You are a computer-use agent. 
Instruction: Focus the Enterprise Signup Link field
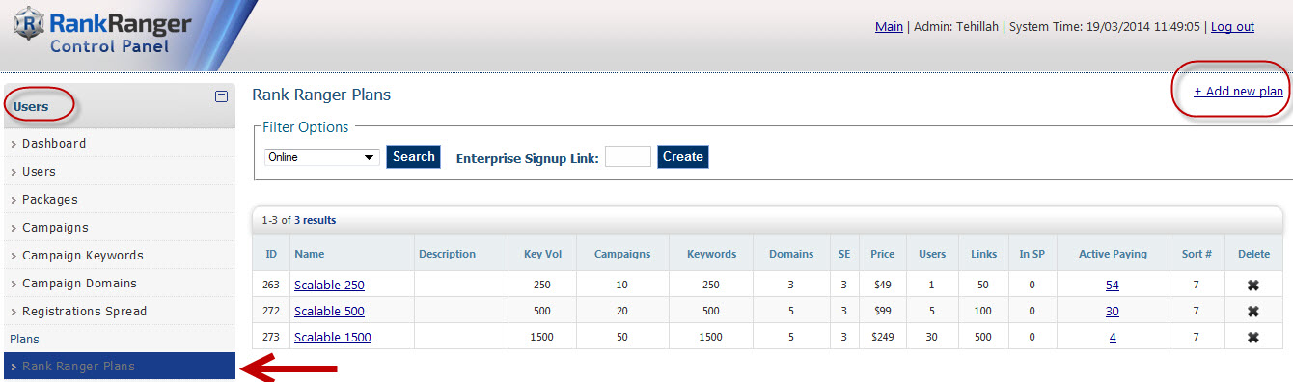coord(628,156)
